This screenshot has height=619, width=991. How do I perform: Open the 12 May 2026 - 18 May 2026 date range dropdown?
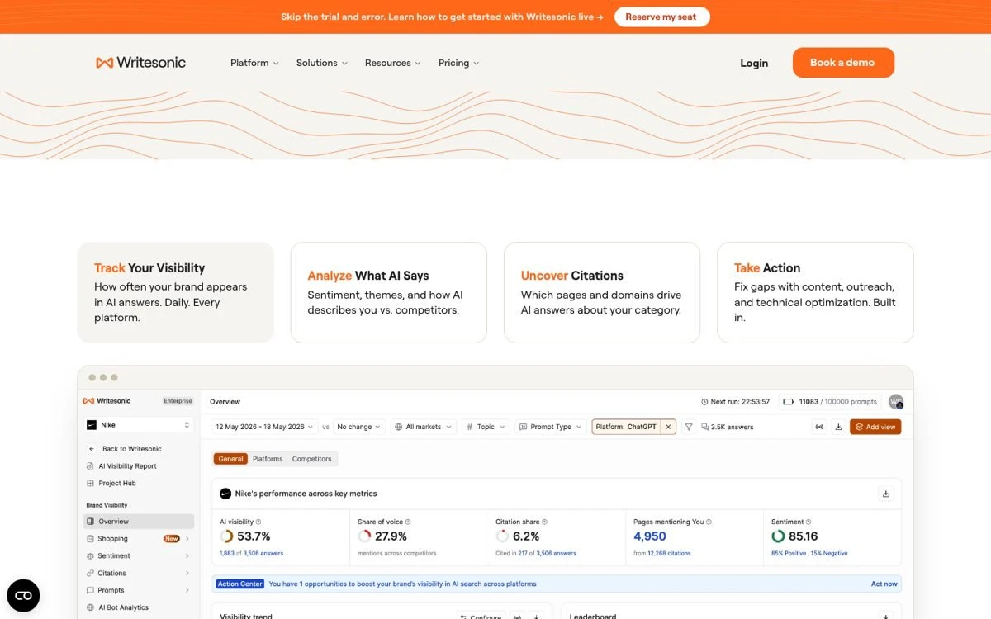coord(264,427)
